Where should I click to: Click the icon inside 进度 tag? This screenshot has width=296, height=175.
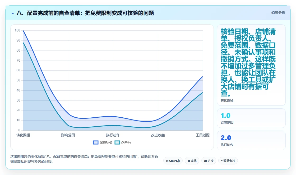tap(206, 161)
